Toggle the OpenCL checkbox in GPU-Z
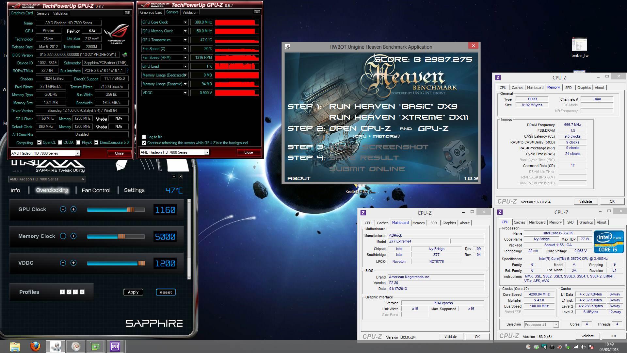 tap(40, 142)
